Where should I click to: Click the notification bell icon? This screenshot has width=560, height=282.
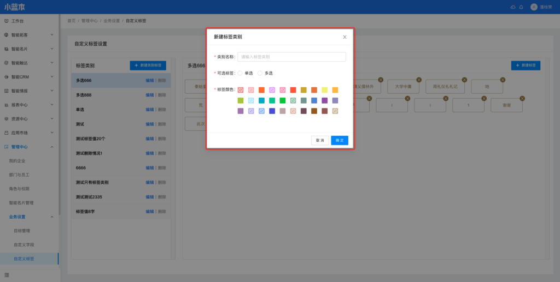(x=521, y=7)
